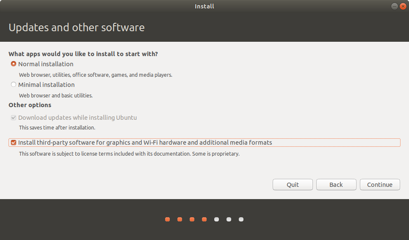Click 'What apps would you like to install' heading
This screenshot has width=409, height=240.
pos(83,54)
